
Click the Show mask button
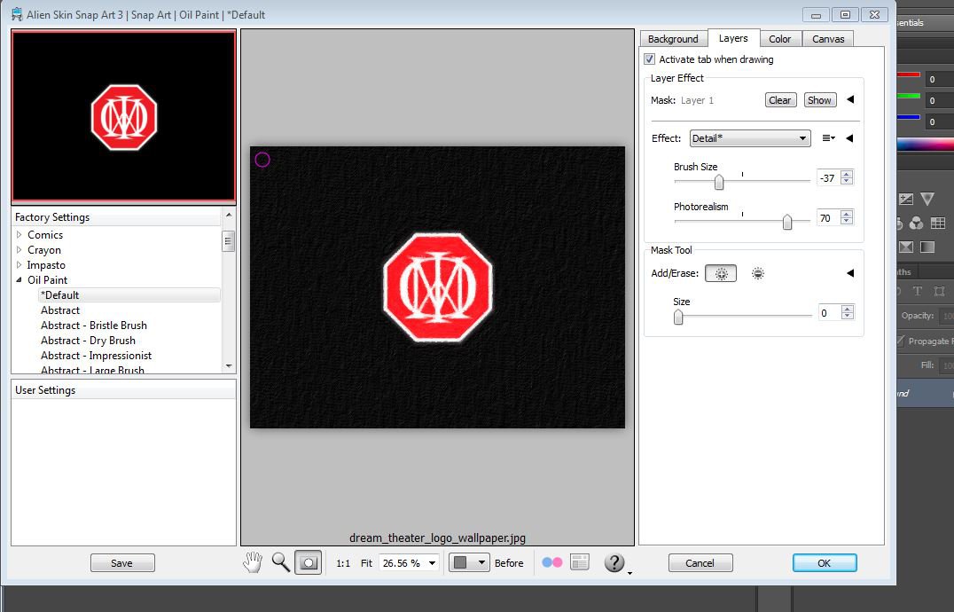[819, 99]
